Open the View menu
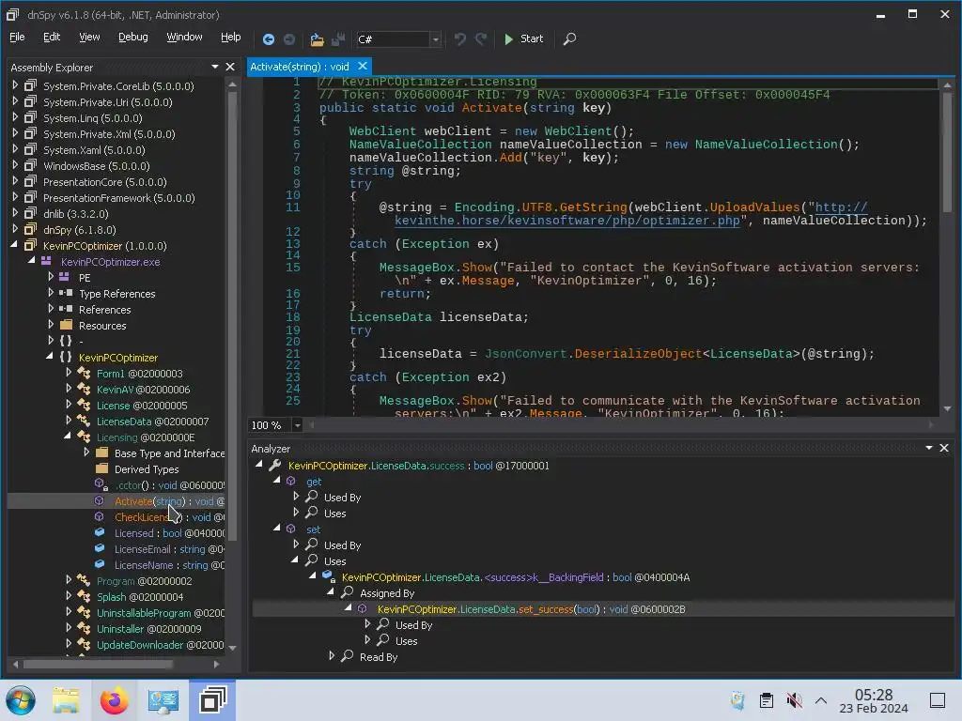Viewport: 962px width, 721px height. (89, 37)
